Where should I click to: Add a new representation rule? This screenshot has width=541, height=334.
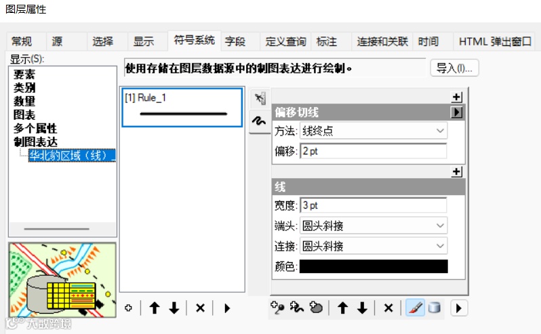pos(128,308)
